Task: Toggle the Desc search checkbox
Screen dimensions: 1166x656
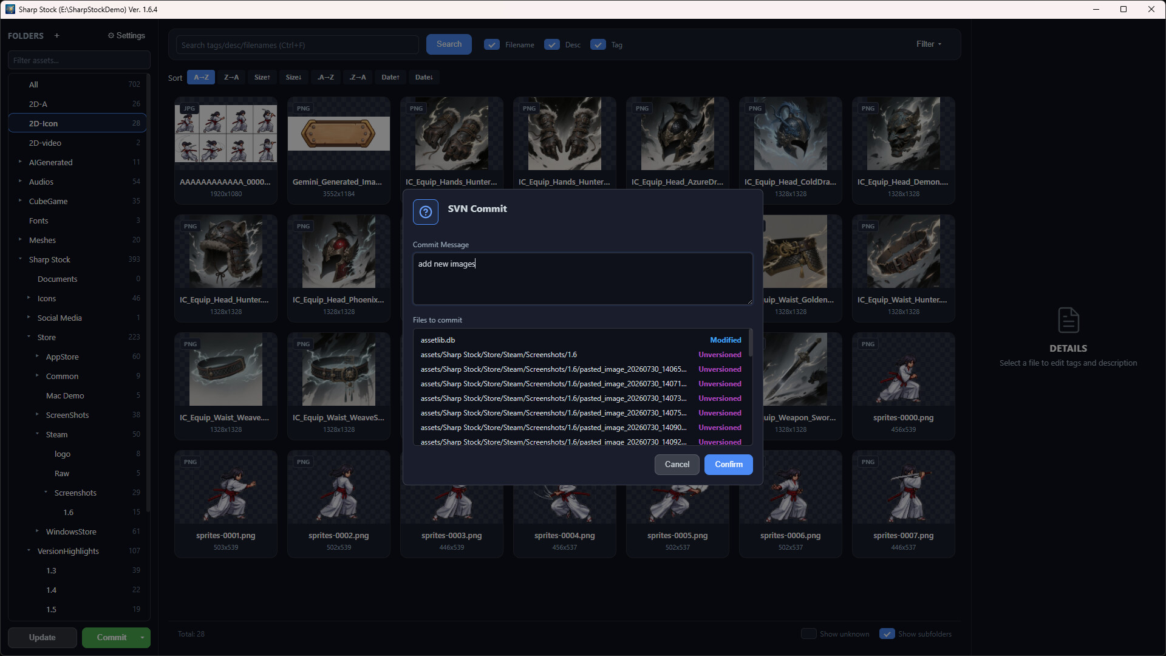Action: (x=552, y=45)
